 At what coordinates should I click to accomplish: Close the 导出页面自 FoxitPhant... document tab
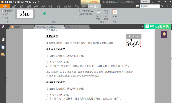point(63,27)
